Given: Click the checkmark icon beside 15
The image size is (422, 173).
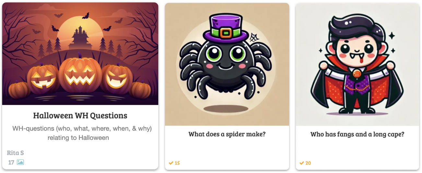Looking at the screenshot, I should 171,163.
